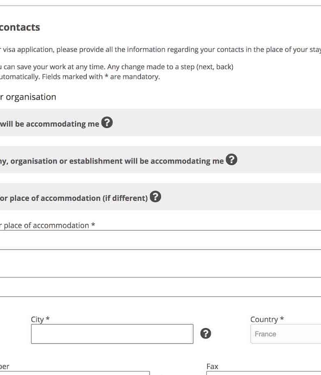321x375 pixels.
Task: Focus the phone number input at bottom left
Action: 74,373
